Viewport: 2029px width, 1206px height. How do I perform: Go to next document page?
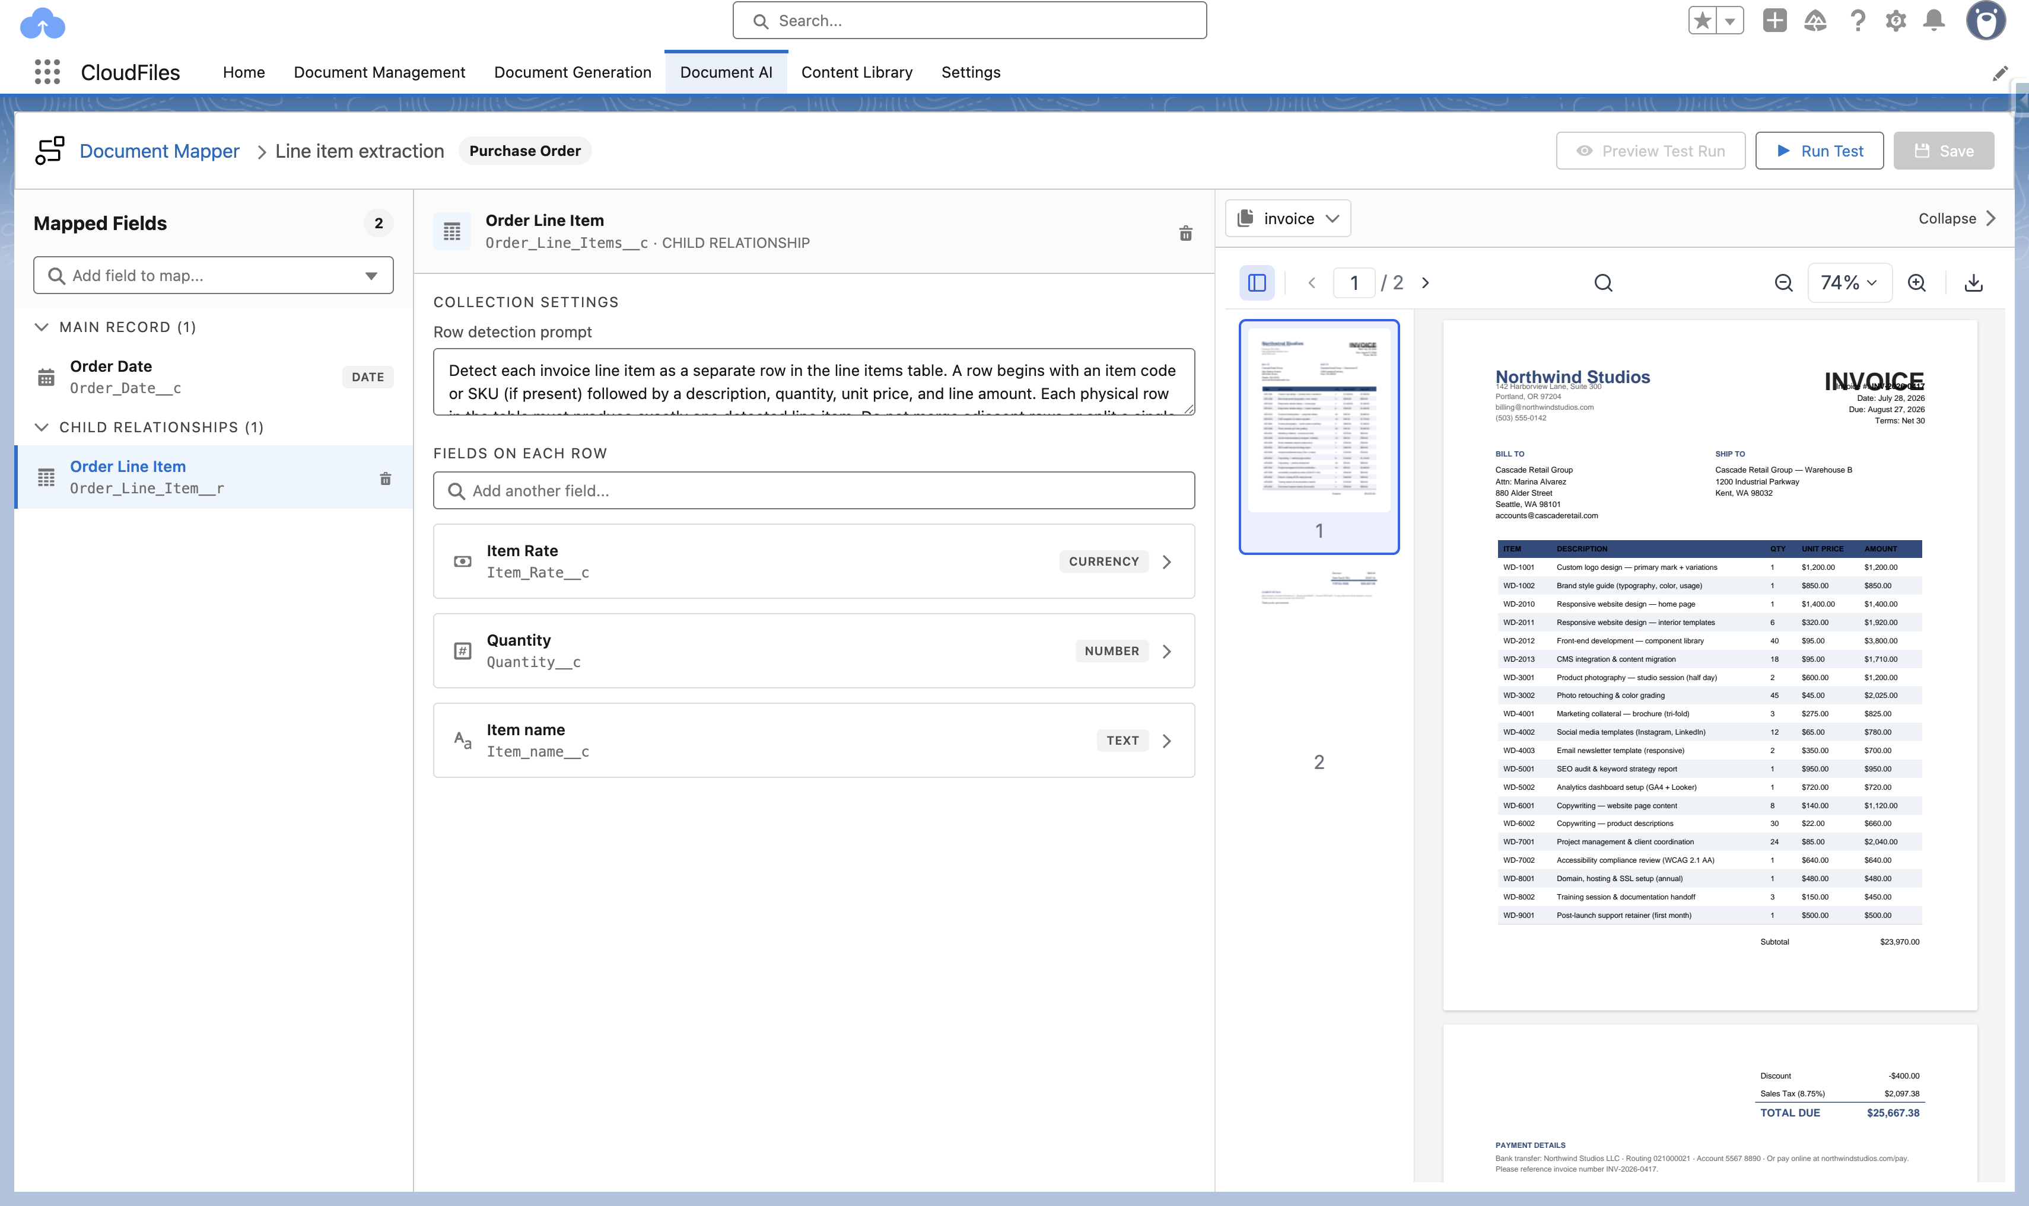tap(1425, 283)
